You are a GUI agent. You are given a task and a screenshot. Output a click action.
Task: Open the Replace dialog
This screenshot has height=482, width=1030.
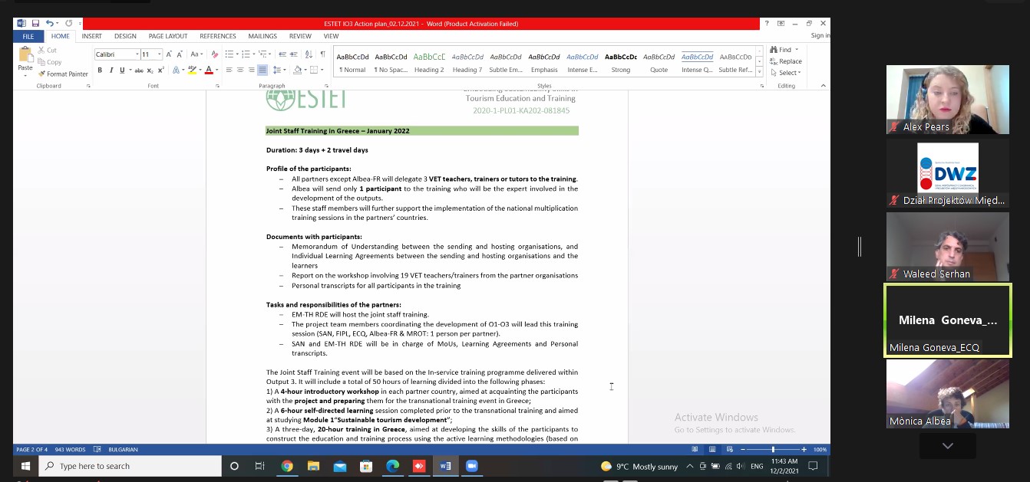pyautogui.click(x=786, y=61)
